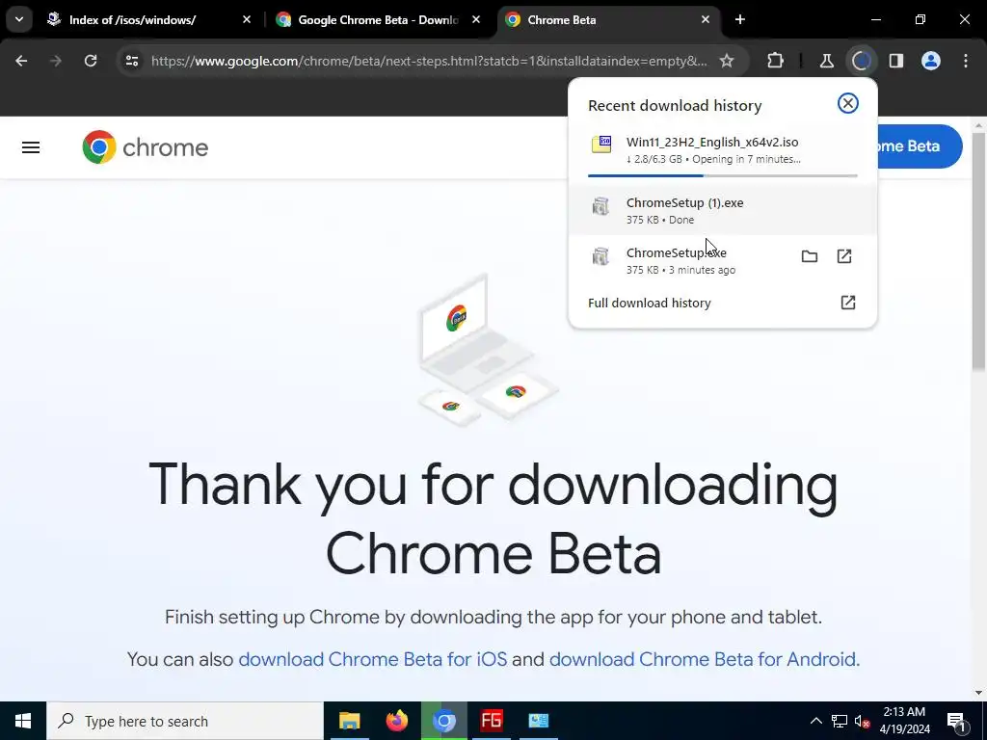Viewport: 987px width, 740px height.
Task: Close the Chrome Beta tab
Action: [705, 19]
